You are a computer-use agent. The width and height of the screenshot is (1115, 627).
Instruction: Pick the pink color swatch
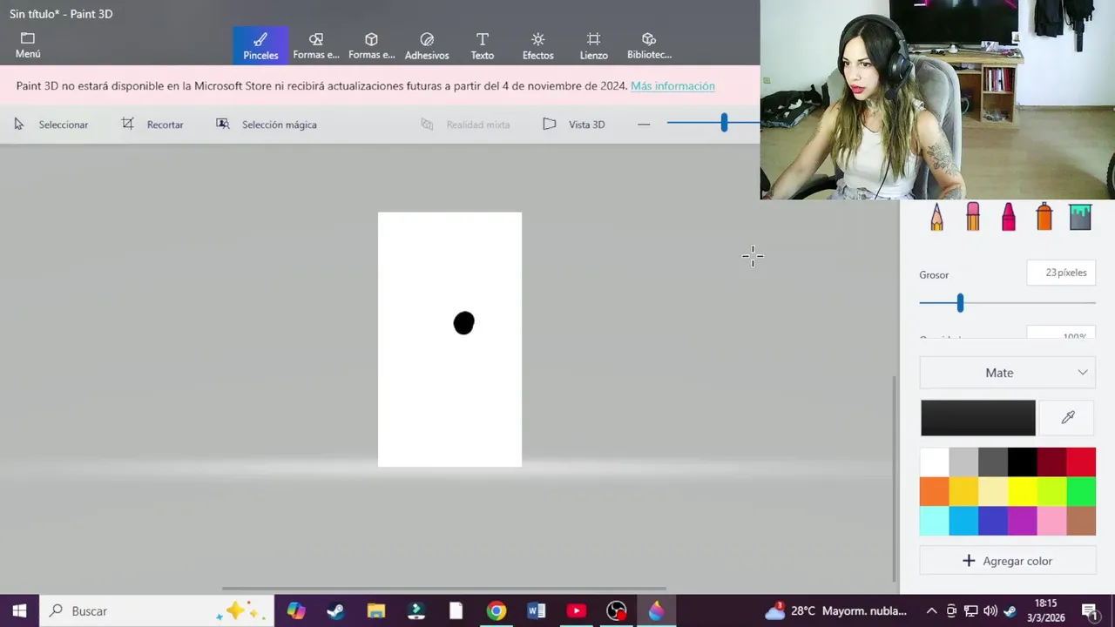(1051, 521)
